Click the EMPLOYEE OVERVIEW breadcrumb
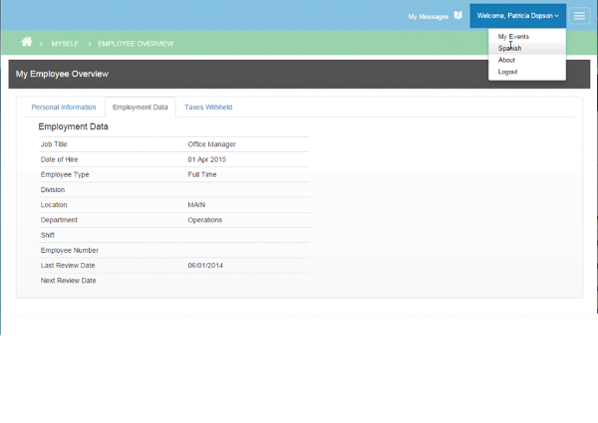 (136, 45)
